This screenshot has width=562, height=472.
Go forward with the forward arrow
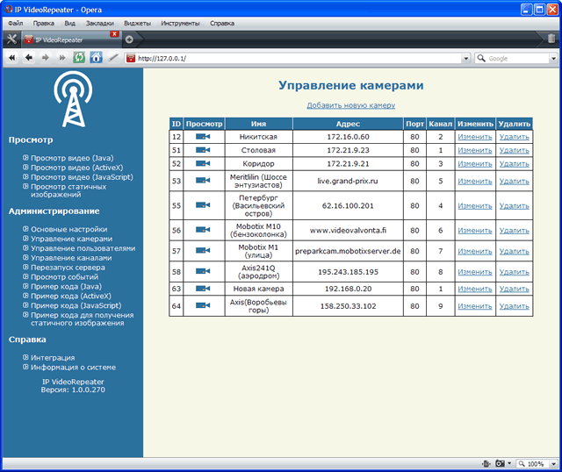(x=46, y=58)
